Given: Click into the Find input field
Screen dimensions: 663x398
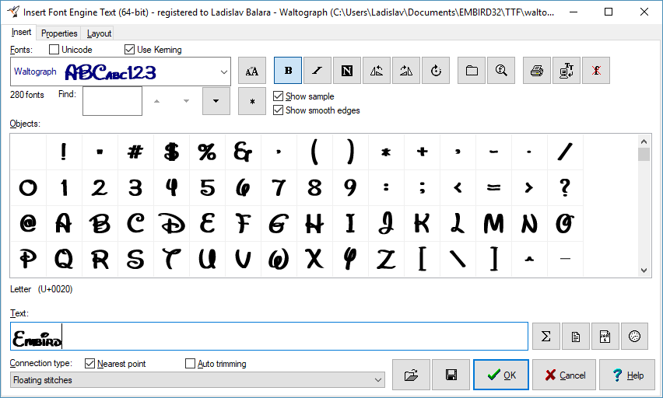Looking at the screenshot, I should pos(113,101).
